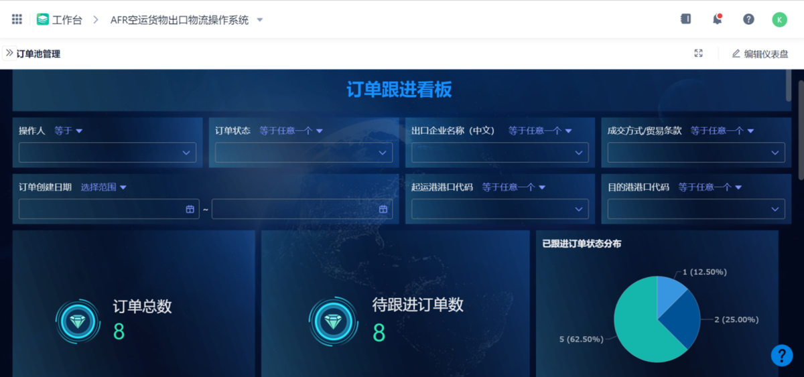Click the 待跟进订单数 label
The height and width of the screenshot is (377, 804).
[x=417, y=305]
